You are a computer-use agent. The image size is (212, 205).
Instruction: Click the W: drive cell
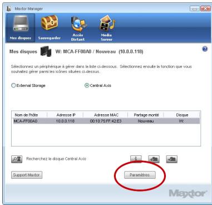coord(181,121)
